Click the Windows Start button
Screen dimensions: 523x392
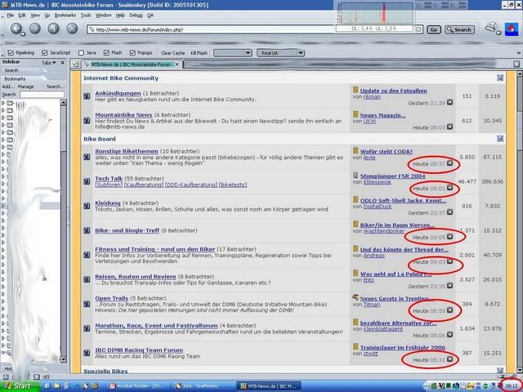tap(20, 386)
